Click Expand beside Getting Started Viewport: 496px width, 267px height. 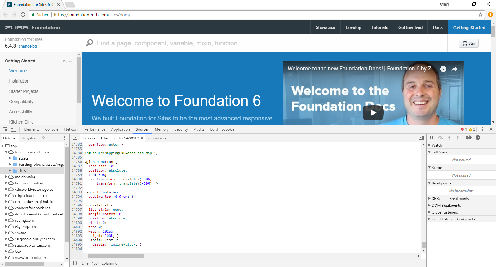[68, 61]
